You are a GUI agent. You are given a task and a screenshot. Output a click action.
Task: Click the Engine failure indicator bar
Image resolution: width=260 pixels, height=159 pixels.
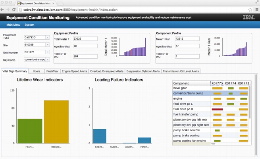click(100, 136)
